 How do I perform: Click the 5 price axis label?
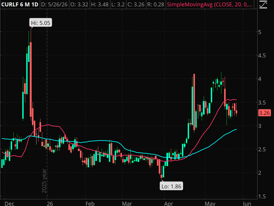(x=260, y=32)
